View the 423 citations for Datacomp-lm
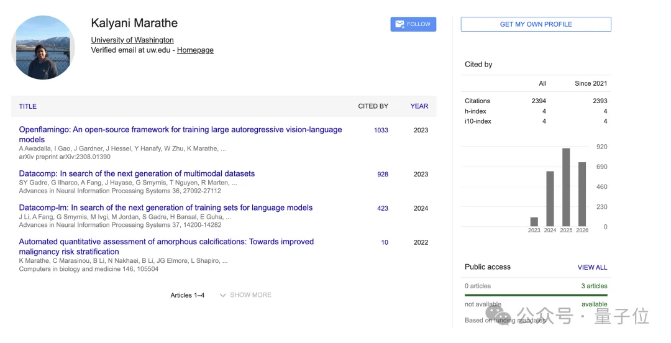This screenshot has width=671, height=343. [x=383, y=209]
